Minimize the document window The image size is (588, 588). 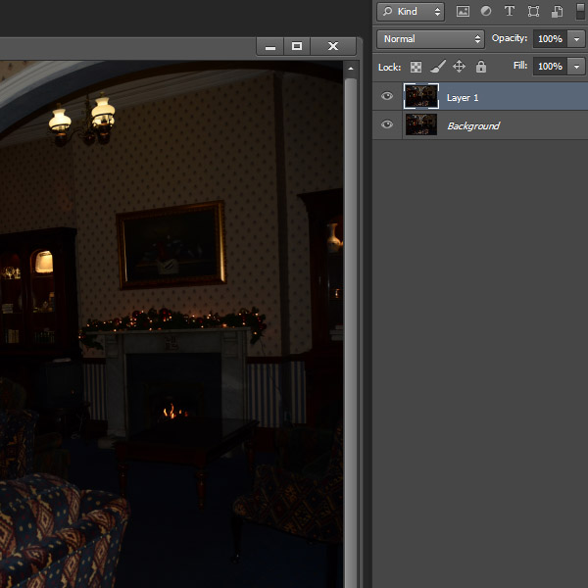point(270,46)
